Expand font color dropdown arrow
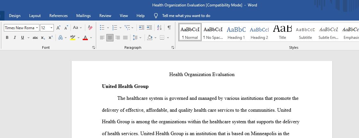The image size is (359, 138). click(x=91, y=38)
